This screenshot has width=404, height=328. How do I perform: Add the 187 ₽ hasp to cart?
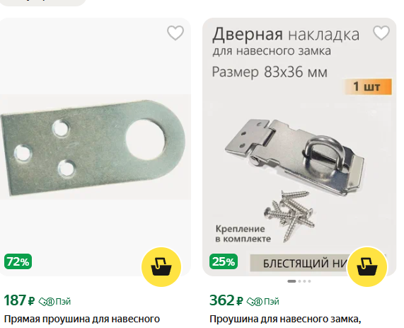(161, 267)
